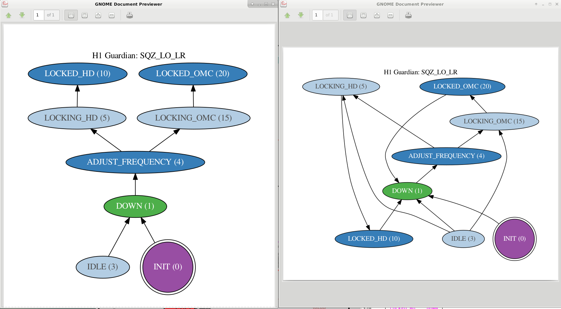Click the purple INIT (0) node in right diagram
The height and width of the screenshot is (309, 561).
coord(514,239)
